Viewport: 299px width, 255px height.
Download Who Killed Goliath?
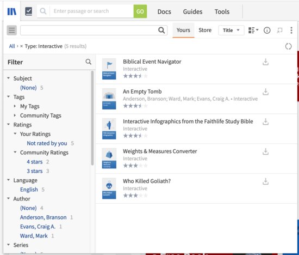pyautogui.click(x=265, y=181)
